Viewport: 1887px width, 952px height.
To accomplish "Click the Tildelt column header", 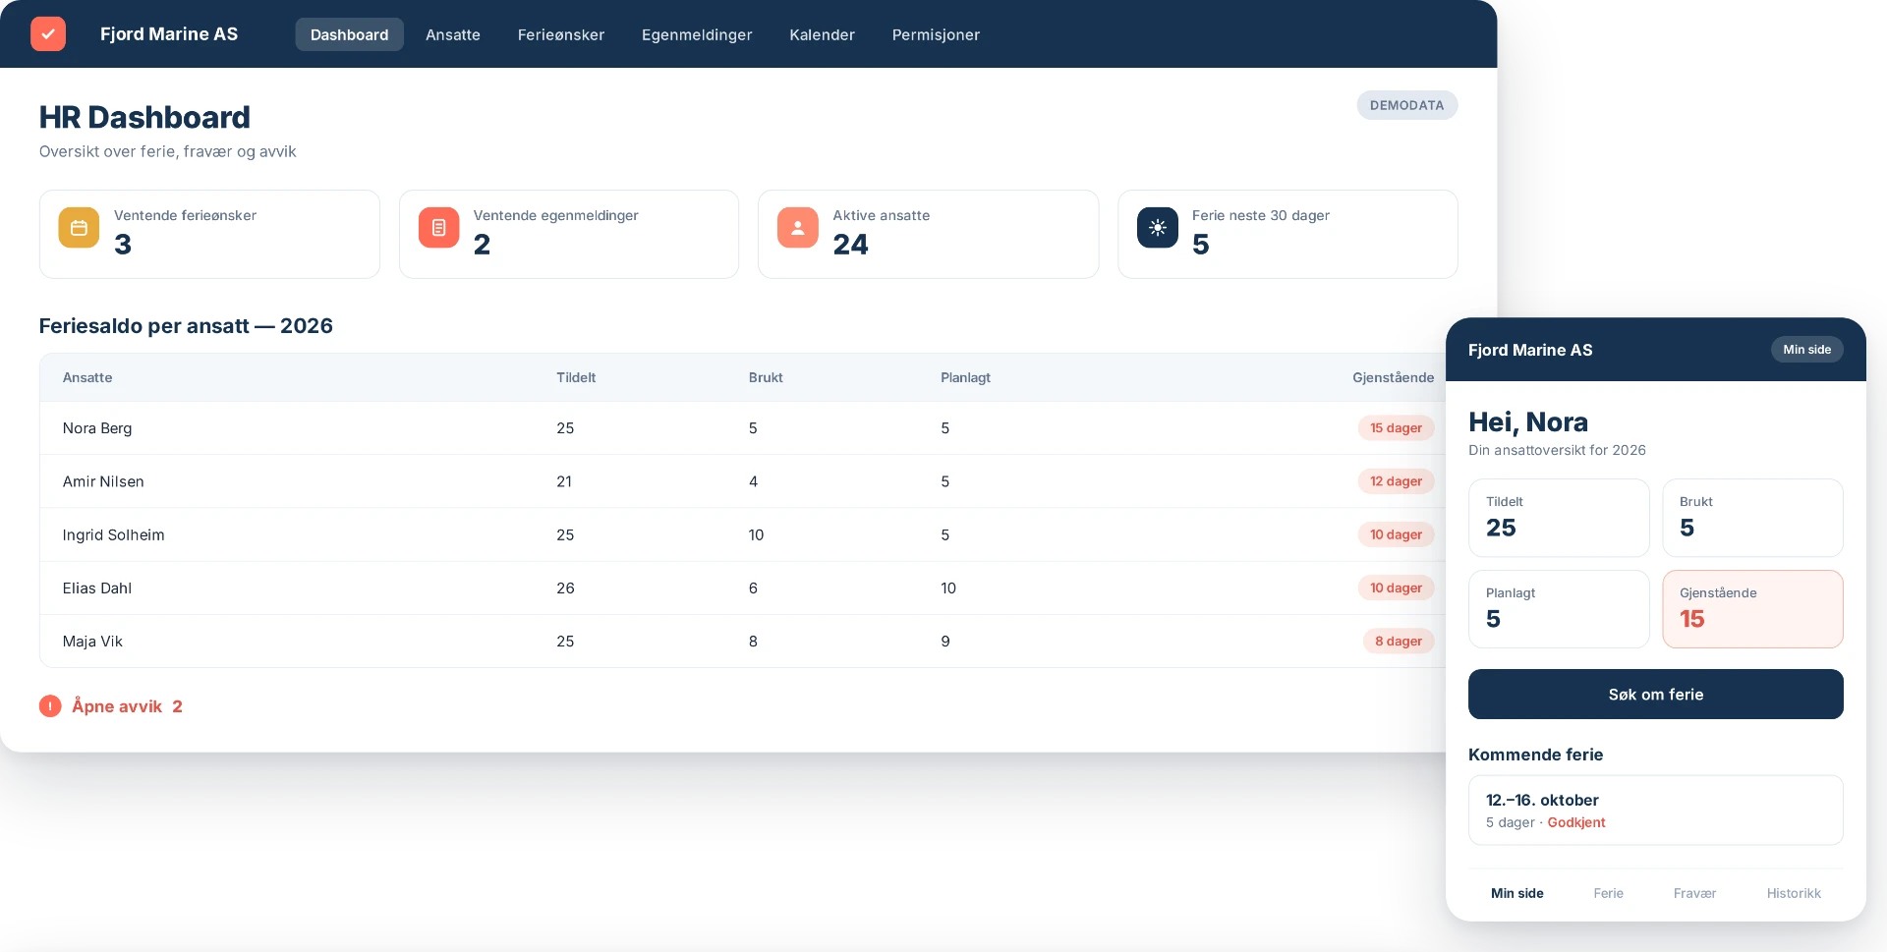I will [x=576, y=377].
